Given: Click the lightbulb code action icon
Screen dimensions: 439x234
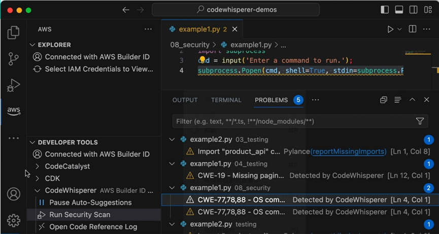Looking at the screenshot, I should pos(202,59).
